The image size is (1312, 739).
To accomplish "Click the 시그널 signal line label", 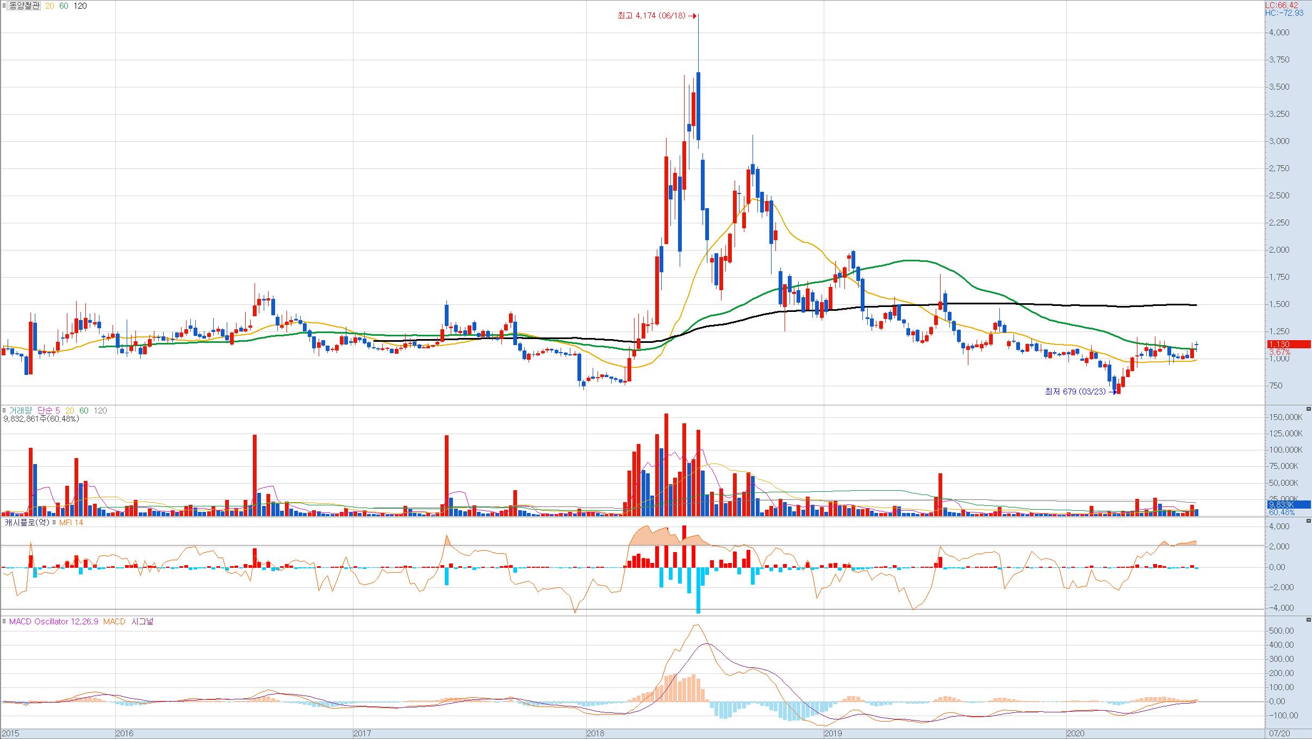I will pyautogui.click(x=142, y=622).
